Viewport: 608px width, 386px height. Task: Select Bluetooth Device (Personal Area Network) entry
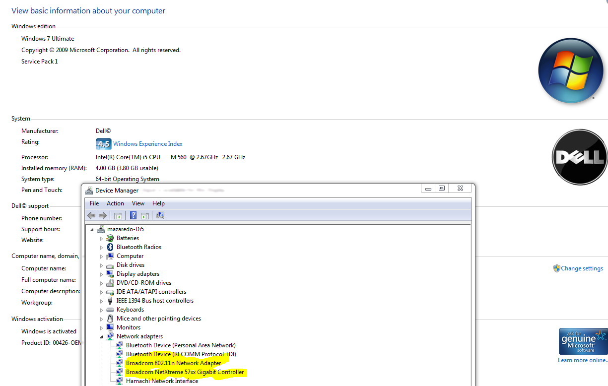coord(181,345)
